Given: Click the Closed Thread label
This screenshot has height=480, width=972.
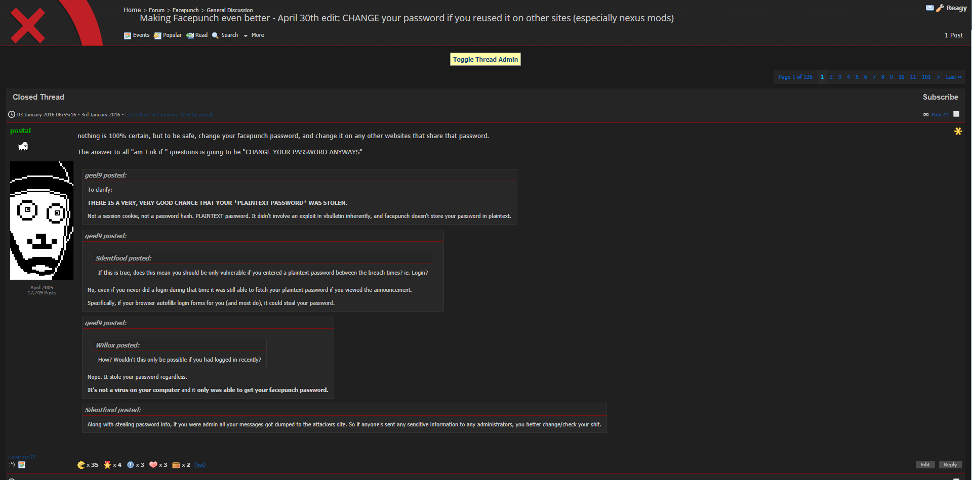Looking at the screenshot, I should pos(38,97).
